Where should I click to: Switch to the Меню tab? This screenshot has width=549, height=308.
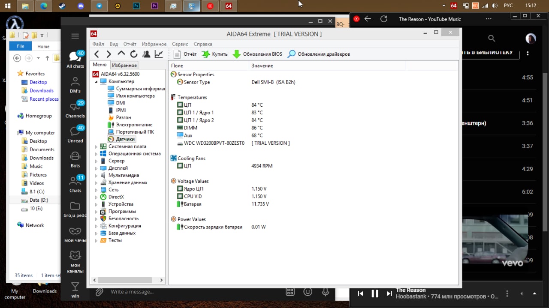click(100, 65)
